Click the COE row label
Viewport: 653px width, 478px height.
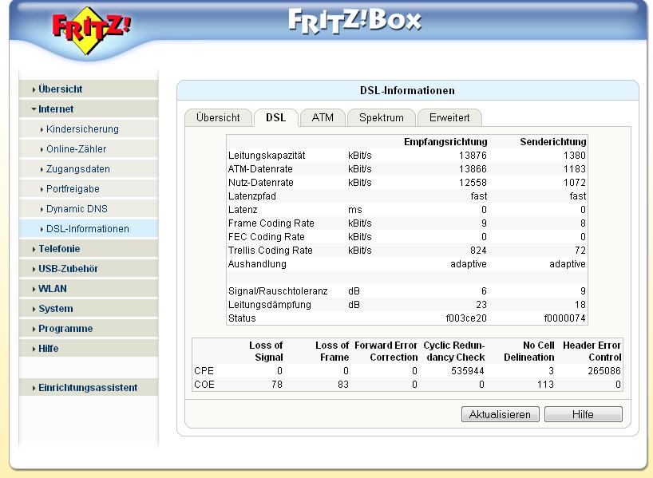point(204,385)
